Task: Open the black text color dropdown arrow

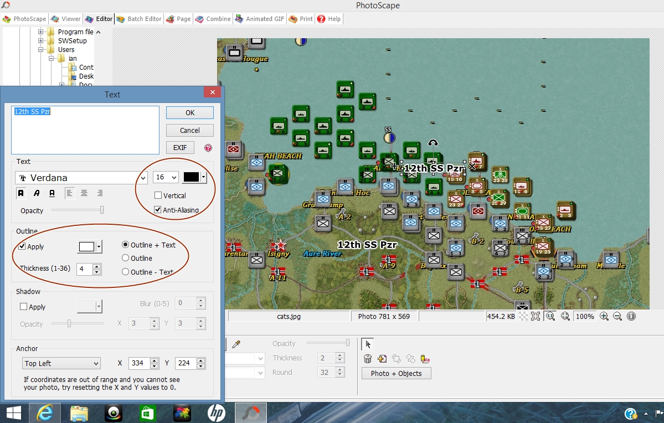Action: 204,177
